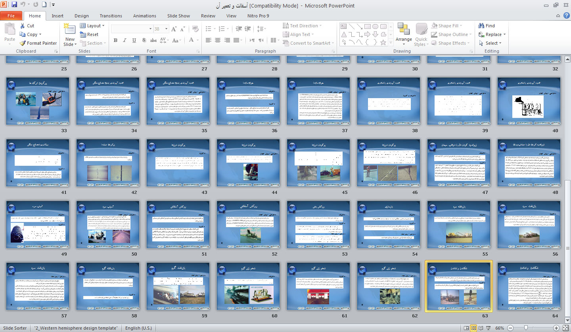Click the Save icon in Quick Access toolbar
571x332 pixels.
click(14, 5)
